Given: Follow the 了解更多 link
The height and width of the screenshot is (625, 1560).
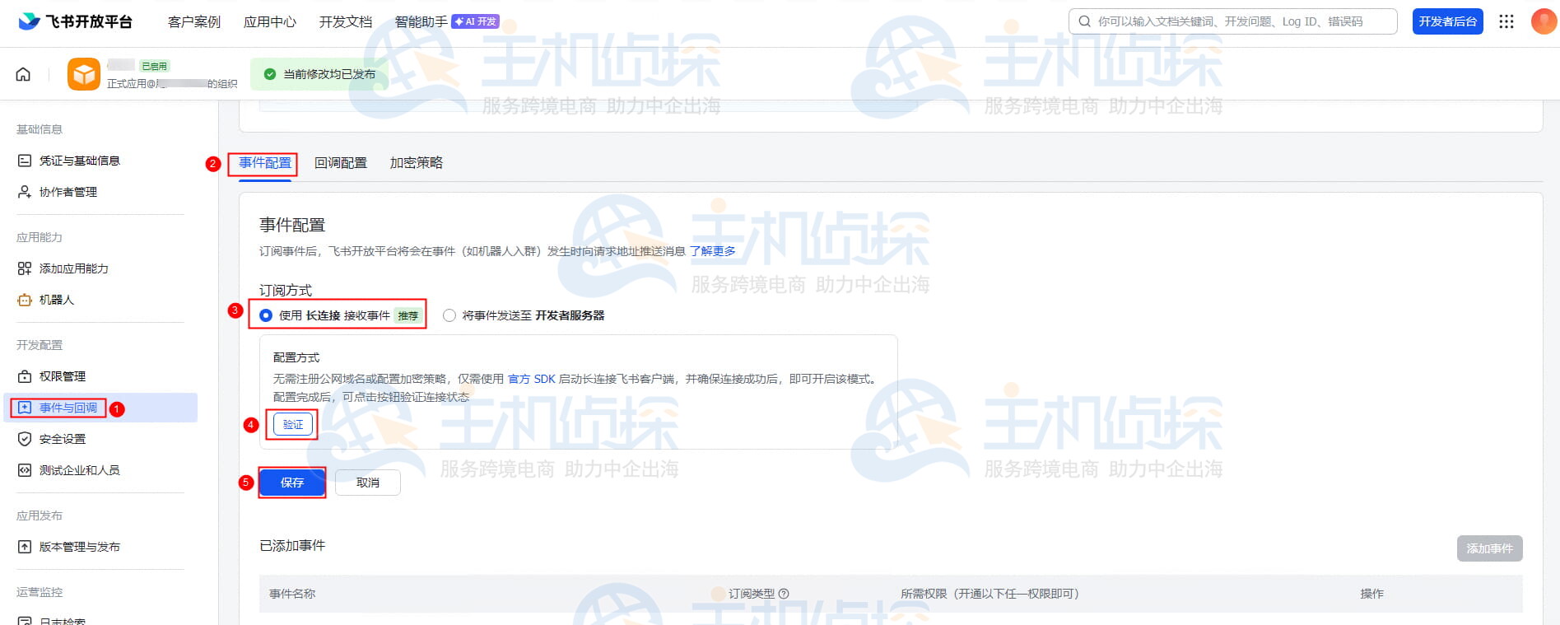Looking at the screenshot, I should tap(713, 251).
